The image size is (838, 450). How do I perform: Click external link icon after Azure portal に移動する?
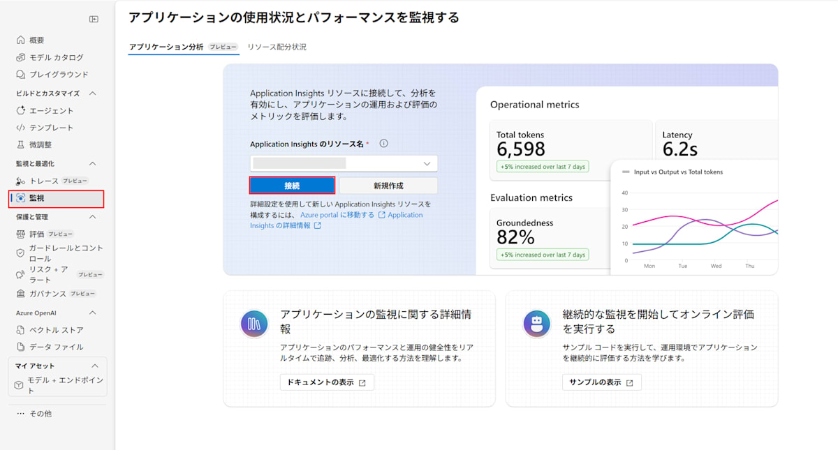381,215
